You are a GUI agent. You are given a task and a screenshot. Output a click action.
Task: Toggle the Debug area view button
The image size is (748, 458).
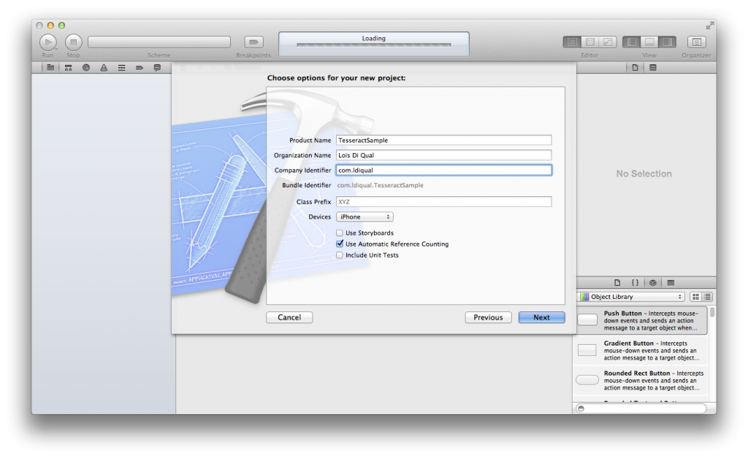(649, 42)
